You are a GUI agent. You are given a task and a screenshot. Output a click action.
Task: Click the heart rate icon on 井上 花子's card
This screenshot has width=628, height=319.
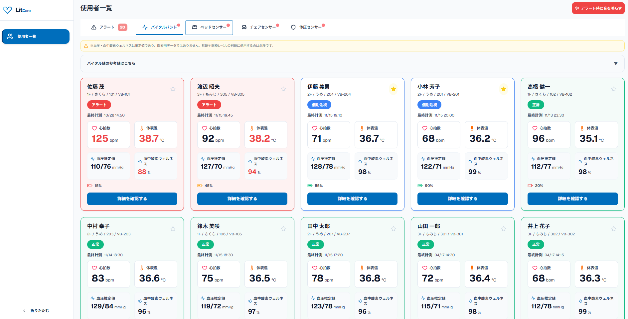(x=535, y=268)
